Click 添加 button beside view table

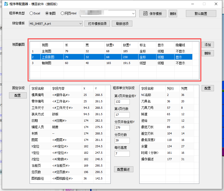coord(208,45)
